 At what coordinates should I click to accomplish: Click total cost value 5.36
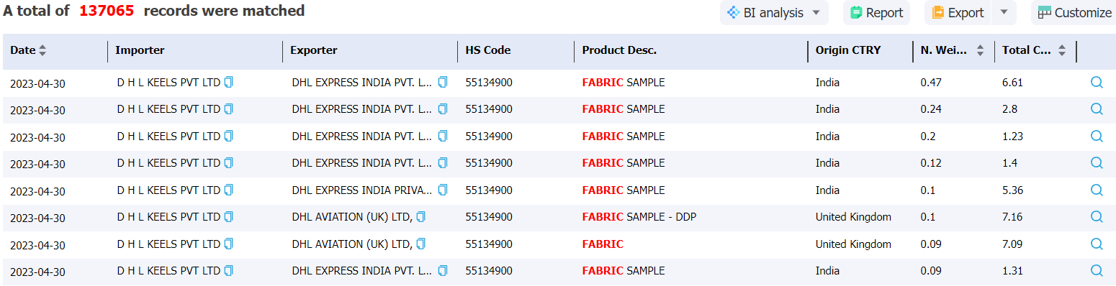1012,190
